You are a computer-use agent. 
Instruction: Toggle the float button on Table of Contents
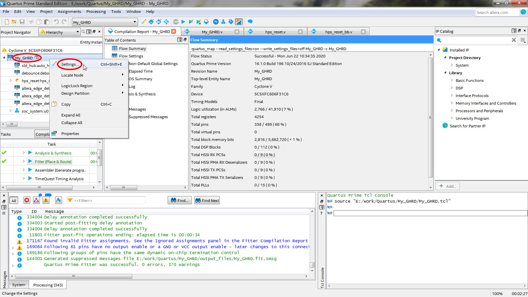(x=185, y=40)
